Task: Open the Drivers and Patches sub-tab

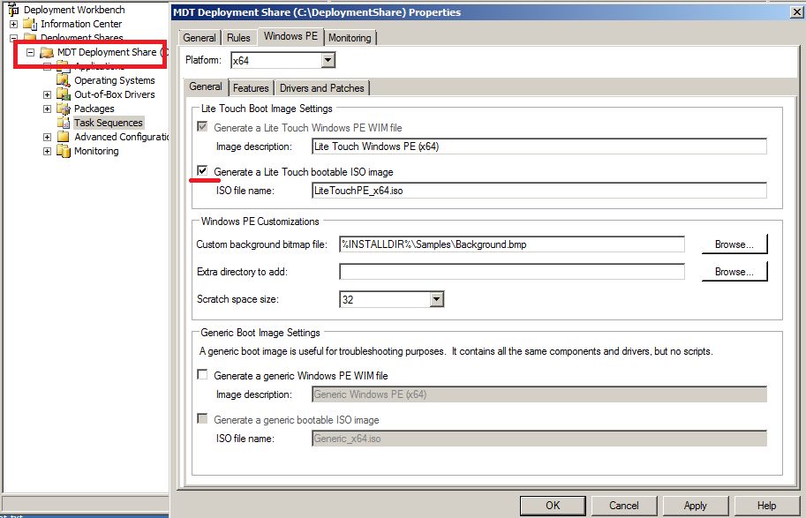Action: point(322,88)
